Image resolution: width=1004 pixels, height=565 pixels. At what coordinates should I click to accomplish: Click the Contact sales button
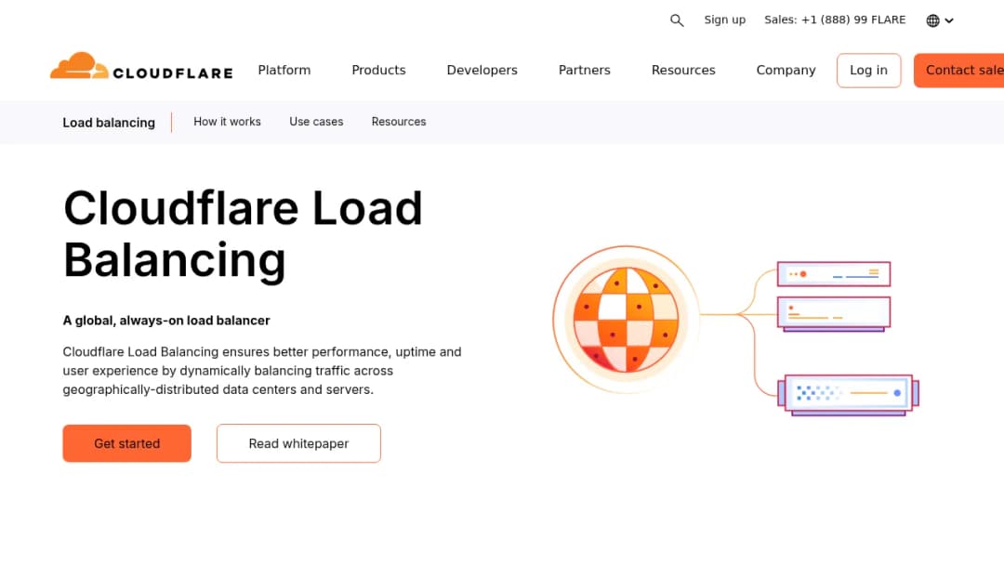click(x=958, y=71)
